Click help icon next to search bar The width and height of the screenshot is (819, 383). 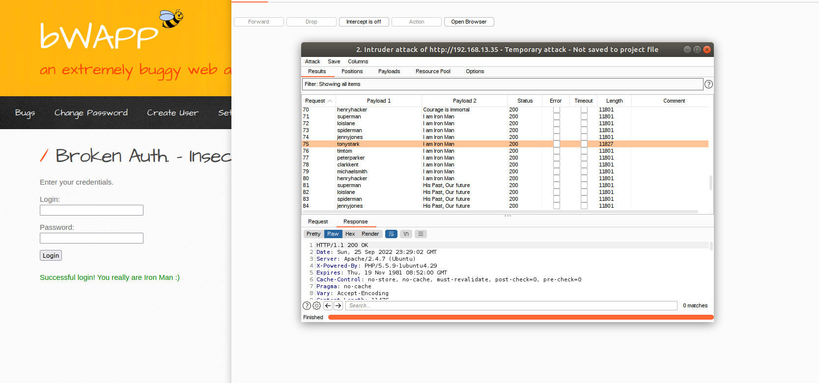coord(307,306)
